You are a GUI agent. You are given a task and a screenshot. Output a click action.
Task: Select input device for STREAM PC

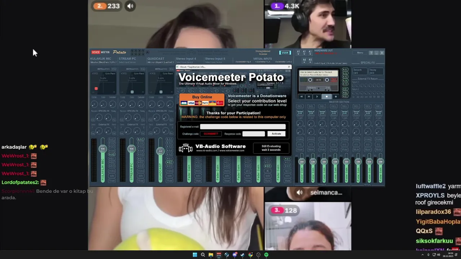point(127,62)
